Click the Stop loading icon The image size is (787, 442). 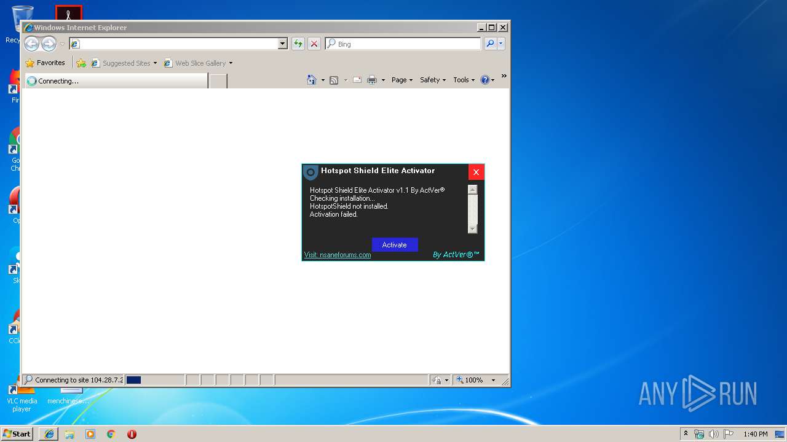pyautogui.click(x=314, y=44)
